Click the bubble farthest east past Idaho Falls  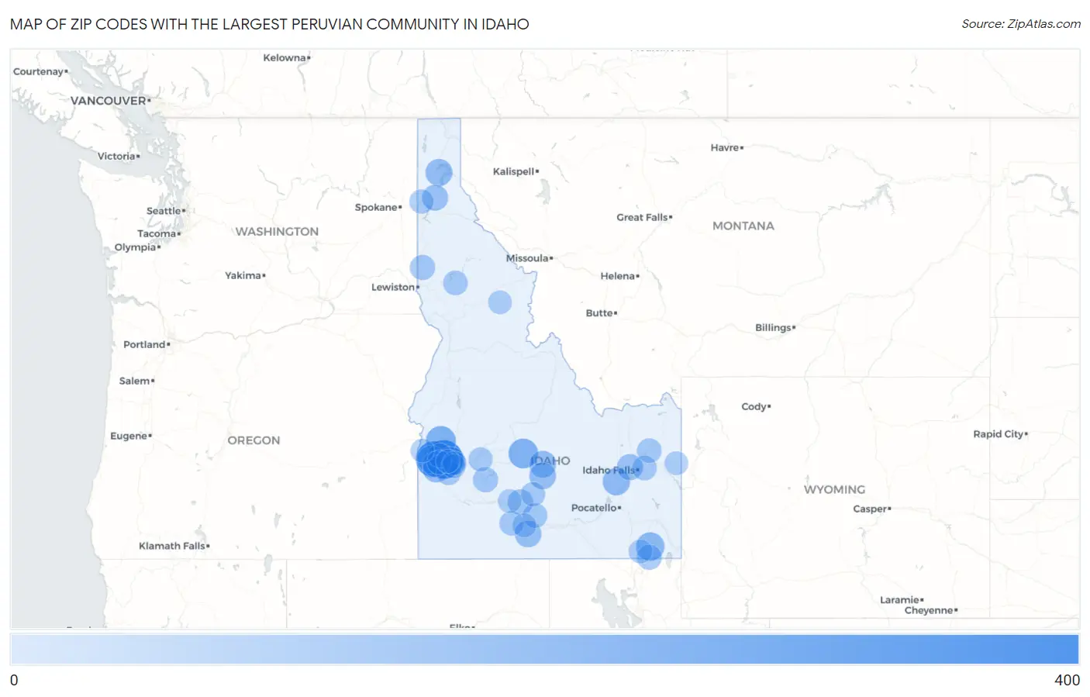click(x=676, y=464)
